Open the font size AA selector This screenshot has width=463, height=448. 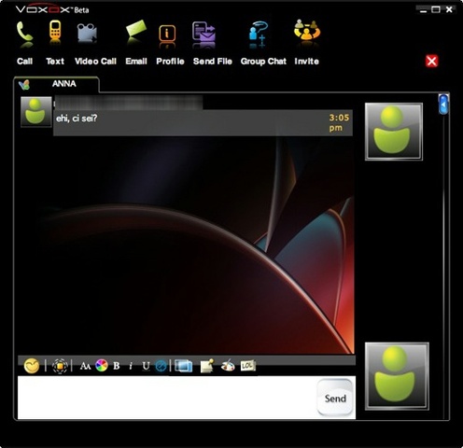pos(85,366)
